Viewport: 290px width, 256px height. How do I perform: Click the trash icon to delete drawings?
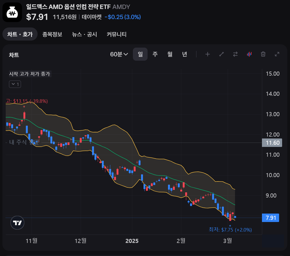263,54
